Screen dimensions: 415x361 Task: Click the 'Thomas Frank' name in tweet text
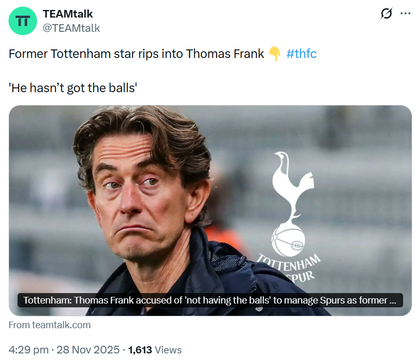pyautogui.click(x=225, y=54)
